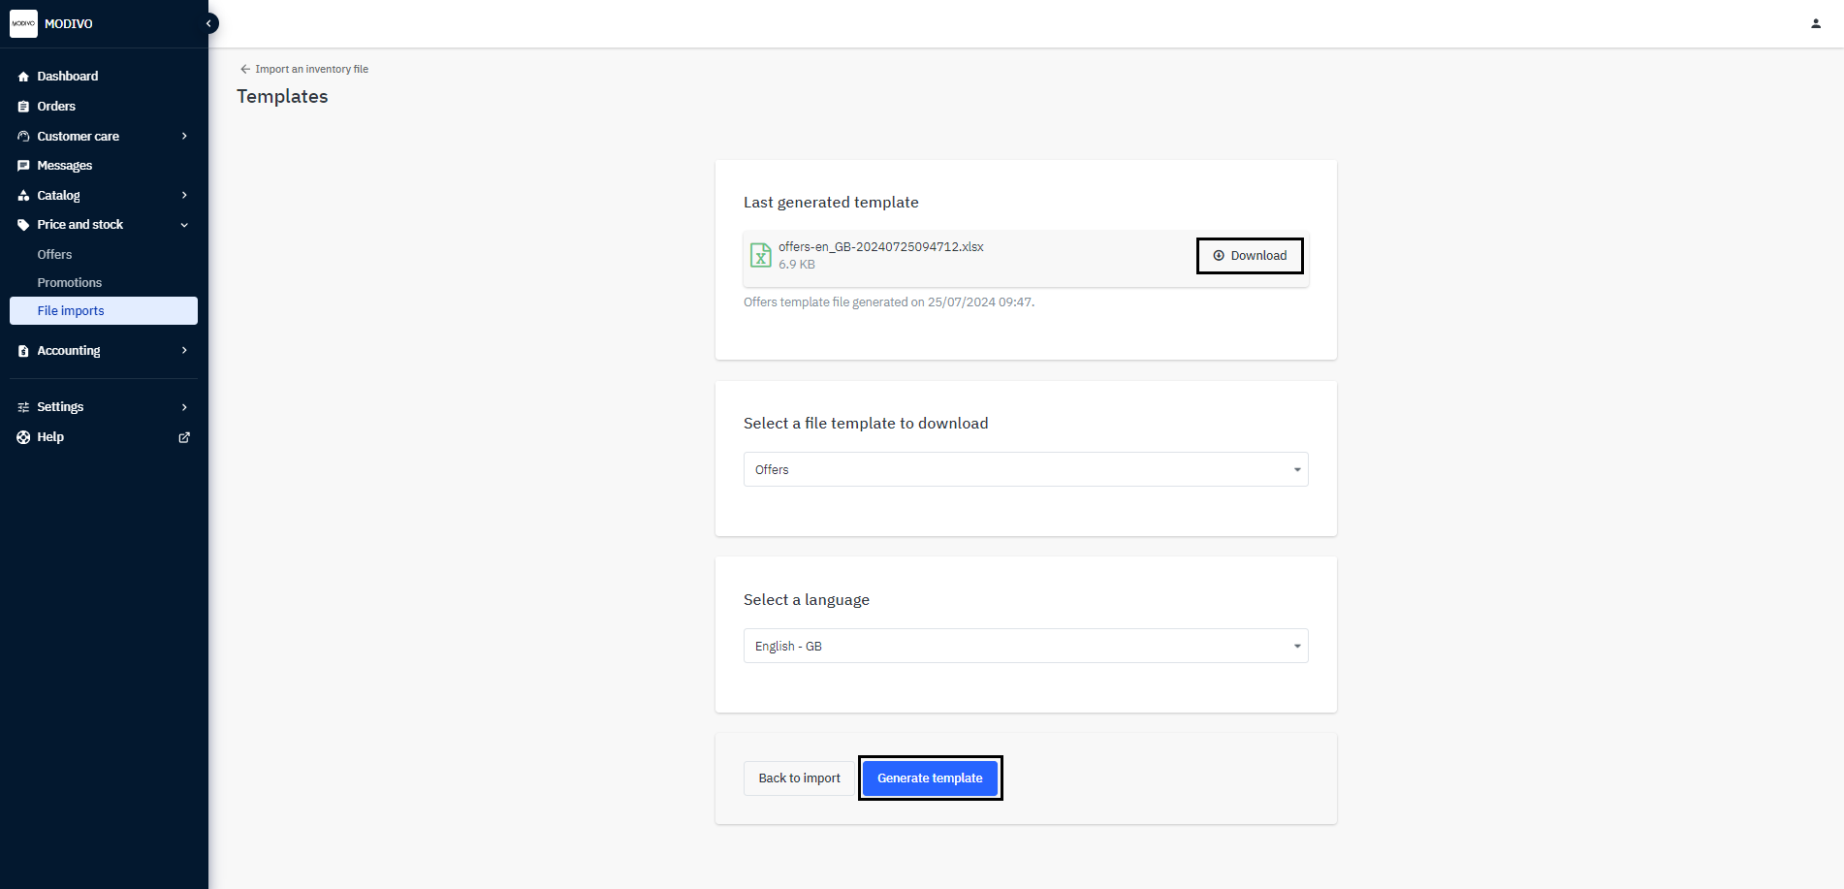Expand the Catalog submenu chevron
Screen dimensions: 1844x889
click(184, 196)
